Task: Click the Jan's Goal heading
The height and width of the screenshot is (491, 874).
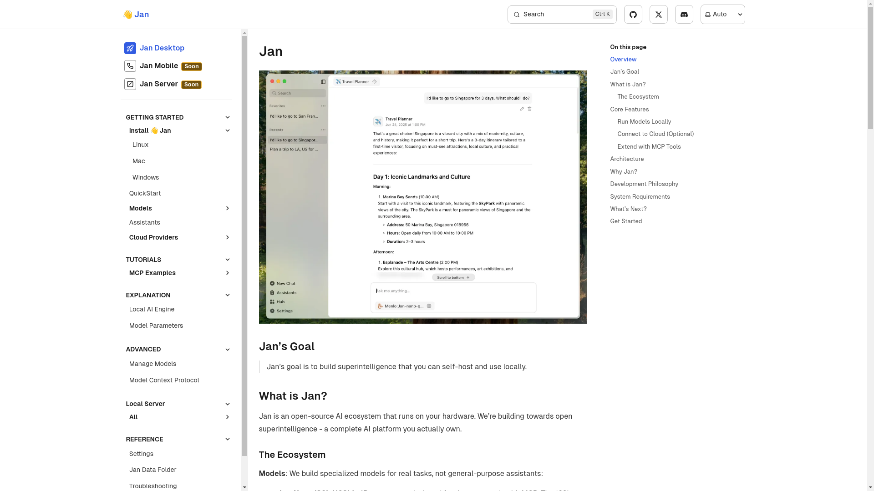Action: (x=286, y=346)
